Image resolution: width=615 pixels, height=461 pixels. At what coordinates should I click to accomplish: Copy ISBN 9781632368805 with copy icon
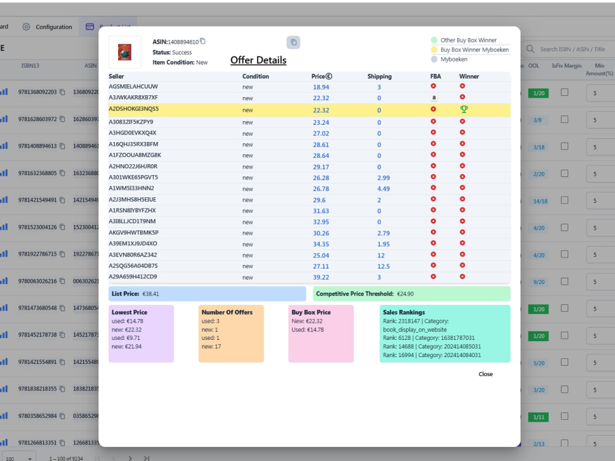pos(62,173)
